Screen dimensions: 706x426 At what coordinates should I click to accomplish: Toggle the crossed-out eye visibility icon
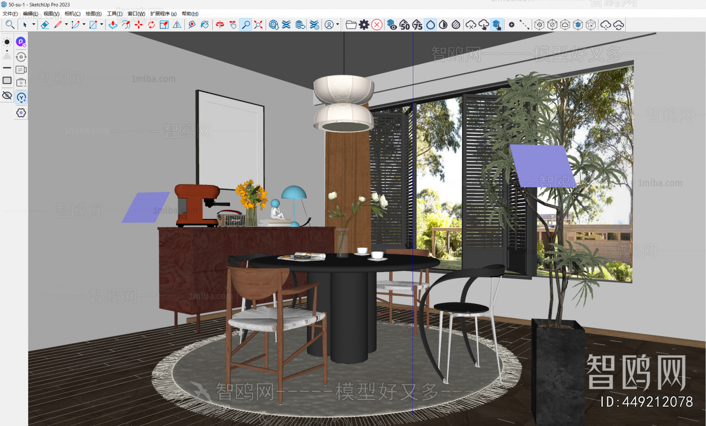coord(7,95)
